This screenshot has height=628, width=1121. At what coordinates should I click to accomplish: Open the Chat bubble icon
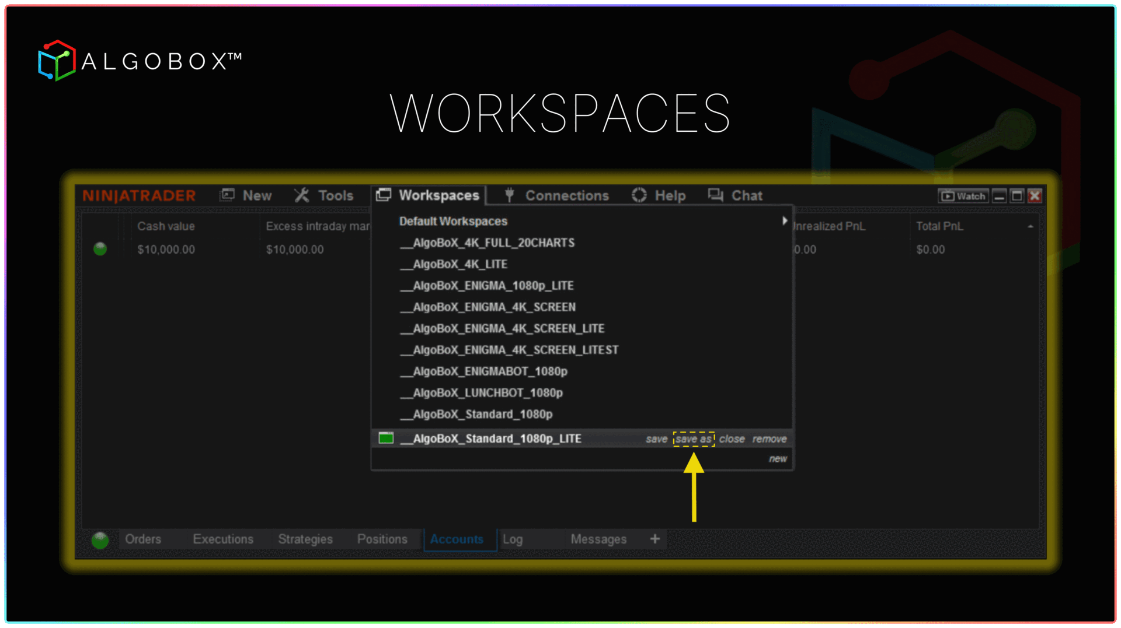click(715, 195)
